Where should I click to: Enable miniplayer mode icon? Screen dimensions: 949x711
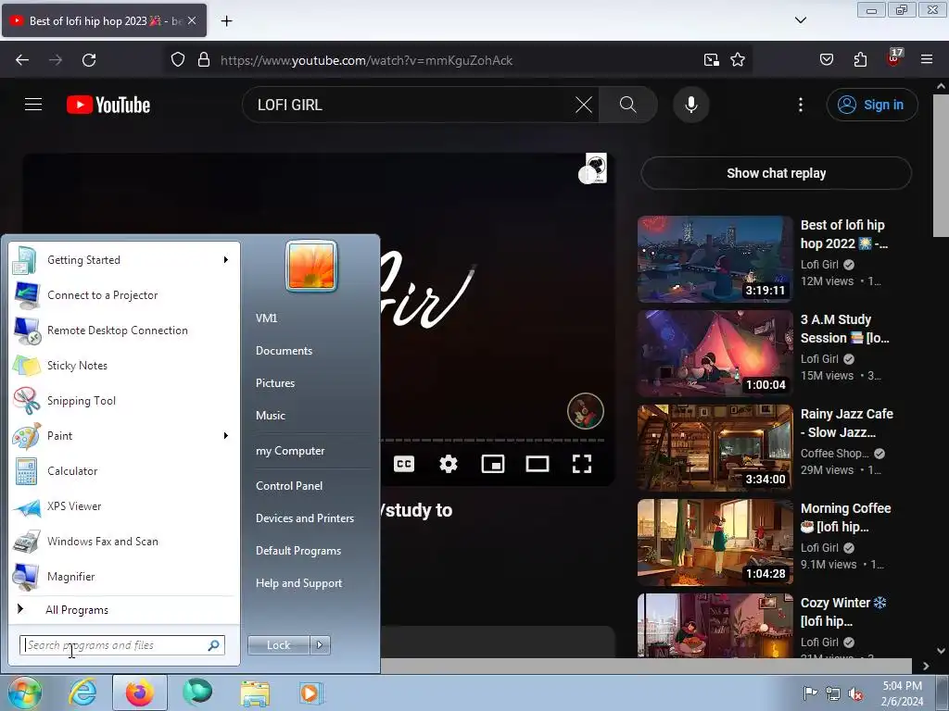point(493,465)
